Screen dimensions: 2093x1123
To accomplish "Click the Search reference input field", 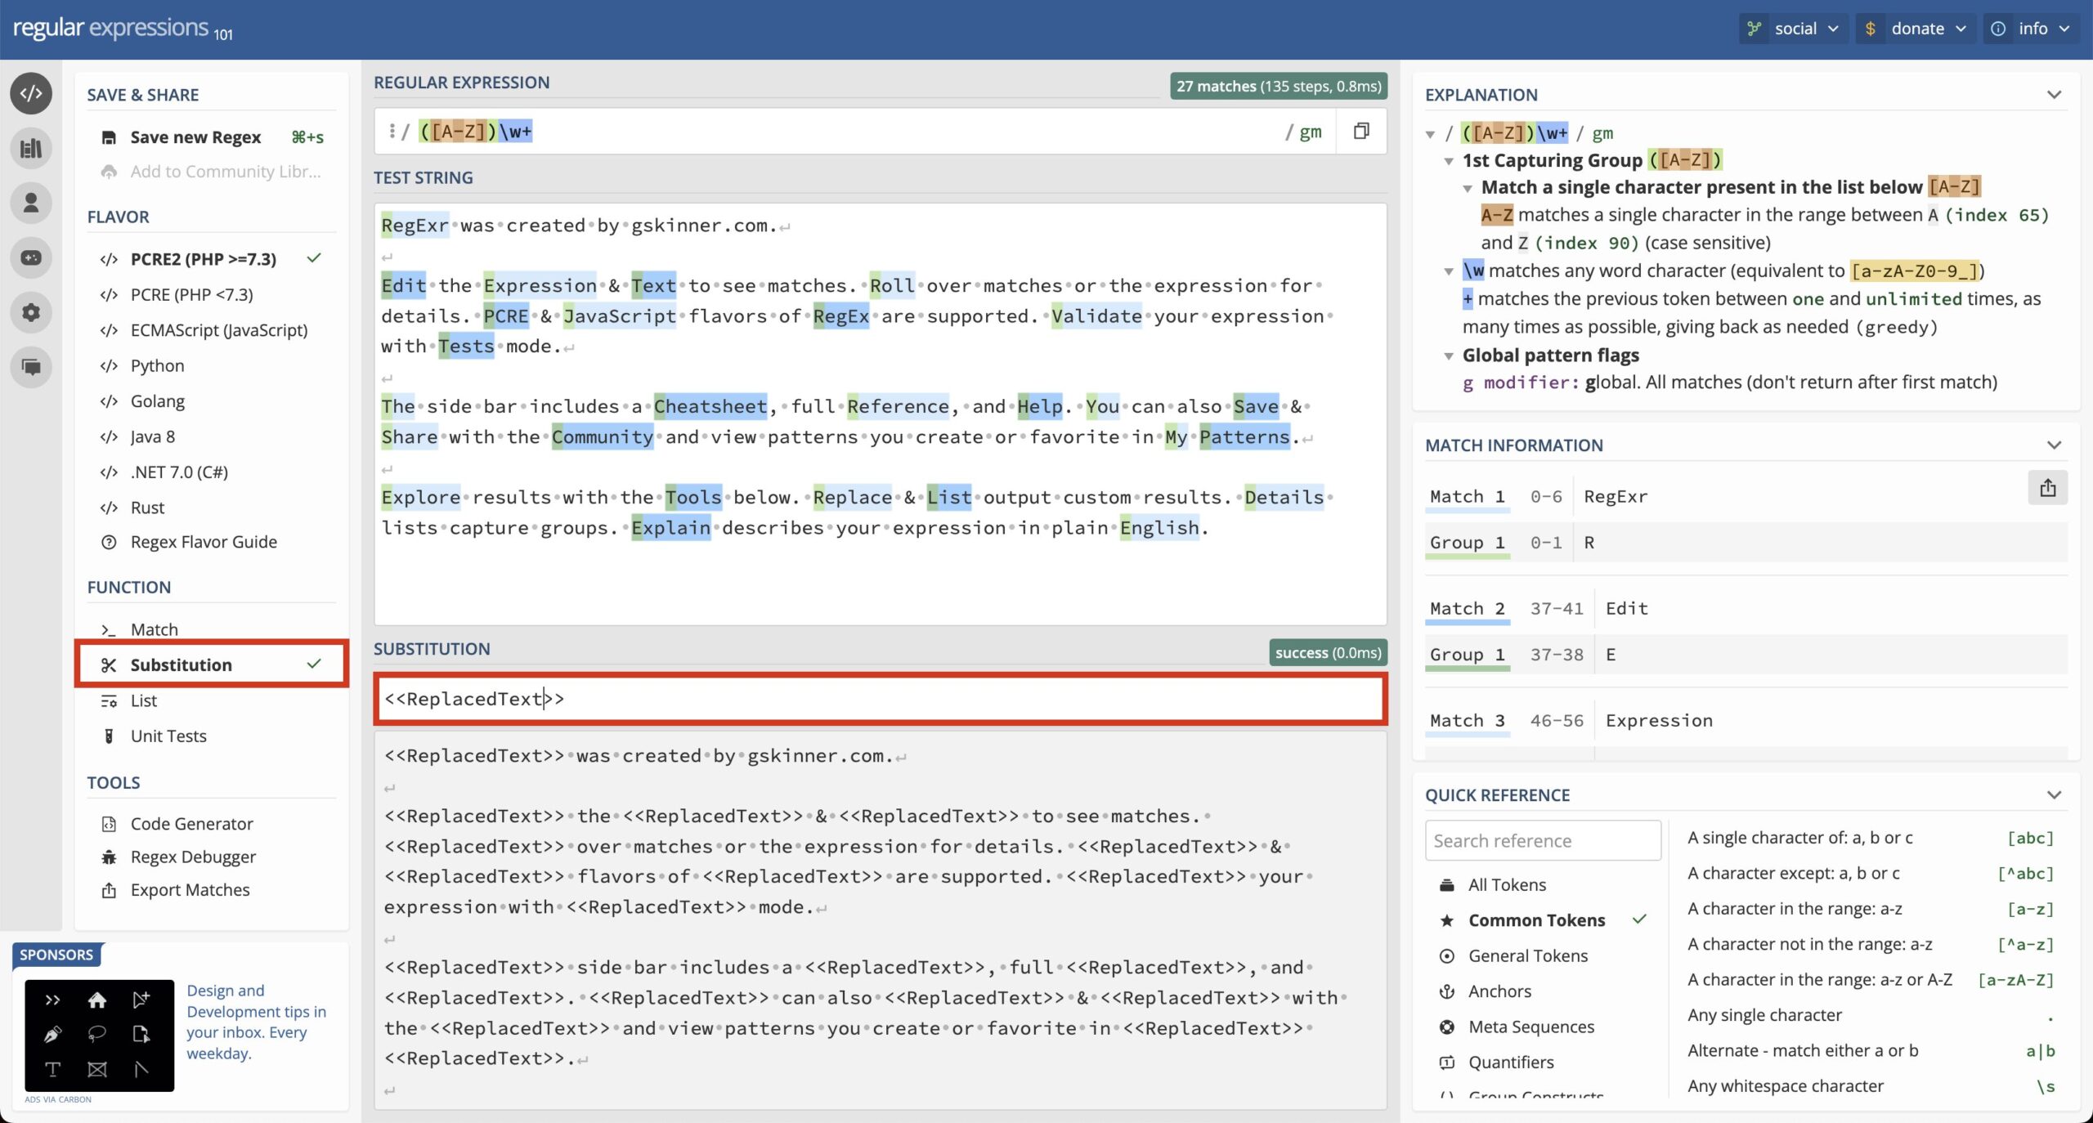I will coord(1543,840).
